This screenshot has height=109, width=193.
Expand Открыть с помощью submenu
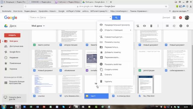coord(115,30)
